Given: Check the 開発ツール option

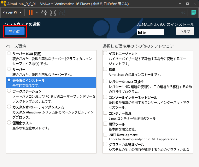Looking at the screenshot, I should pyautogui.click(x=105, y=124).
